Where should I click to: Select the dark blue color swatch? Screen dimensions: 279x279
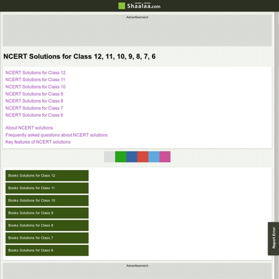pyautogui.click(x=132, y=157)
